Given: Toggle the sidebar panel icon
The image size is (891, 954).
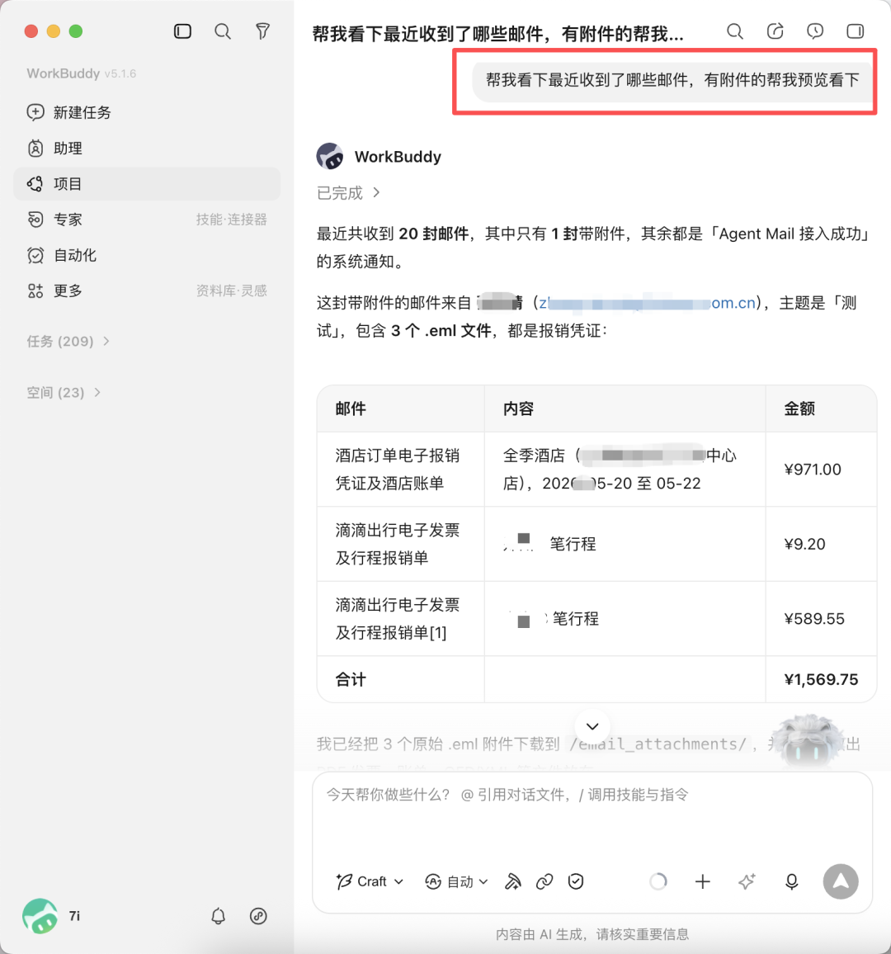Looking at the screenshot, I should tap(182, 31).
